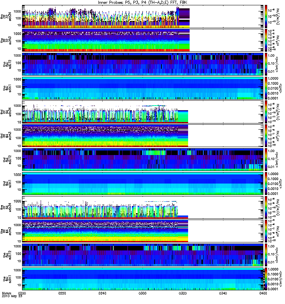Click the 'thd fff 64 edc34' y-axis label
The image size is (285, 304).
6,112
